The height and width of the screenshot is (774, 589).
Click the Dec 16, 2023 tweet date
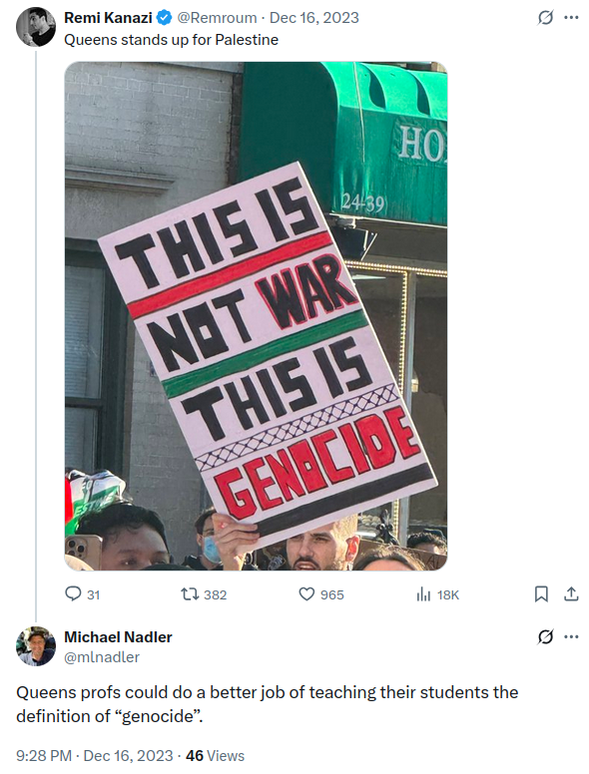[x=314, y=18]
